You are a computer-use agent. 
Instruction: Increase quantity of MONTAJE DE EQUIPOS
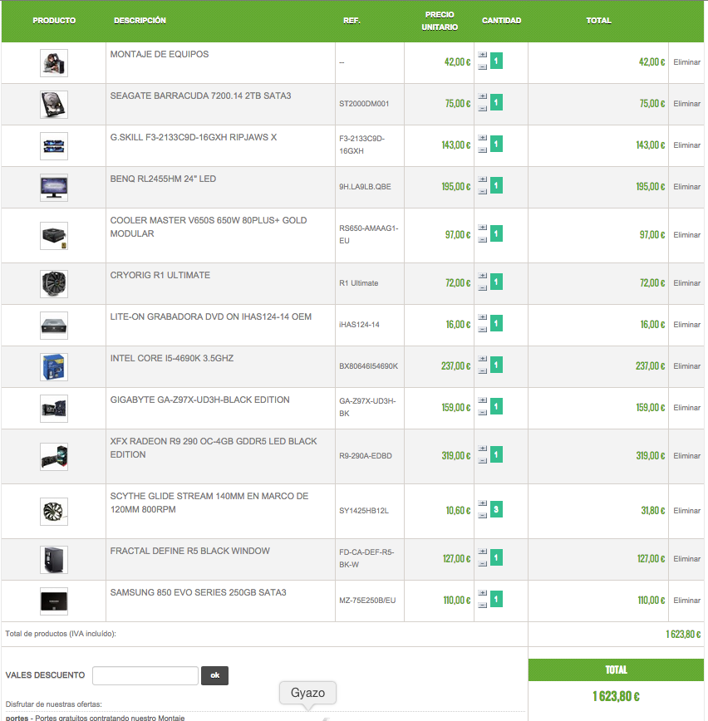482,55
